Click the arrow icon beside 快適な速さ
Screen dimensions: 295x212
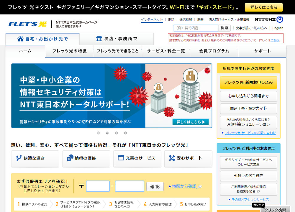pos(19,158)
